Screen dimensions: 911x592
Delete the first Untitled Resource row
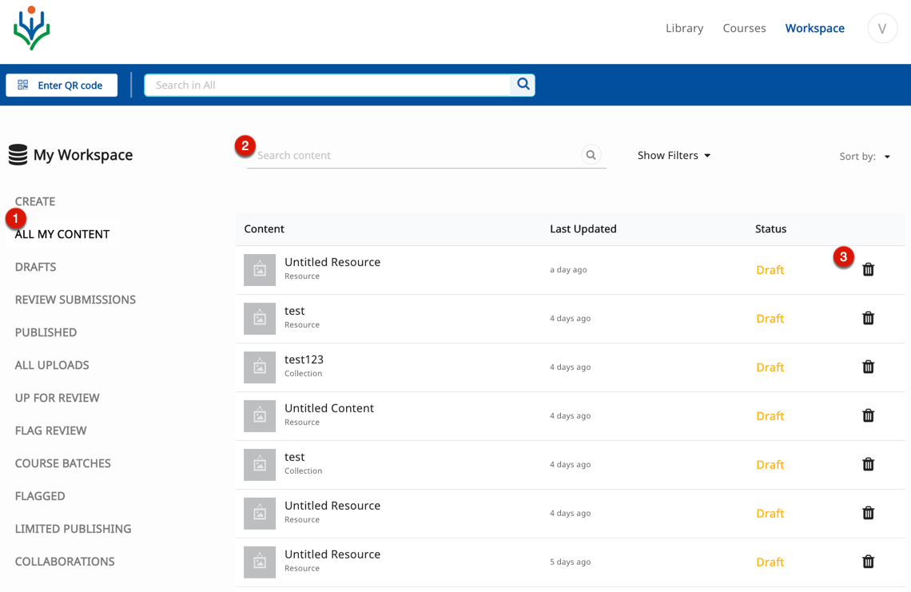click(x=868, y=270)
